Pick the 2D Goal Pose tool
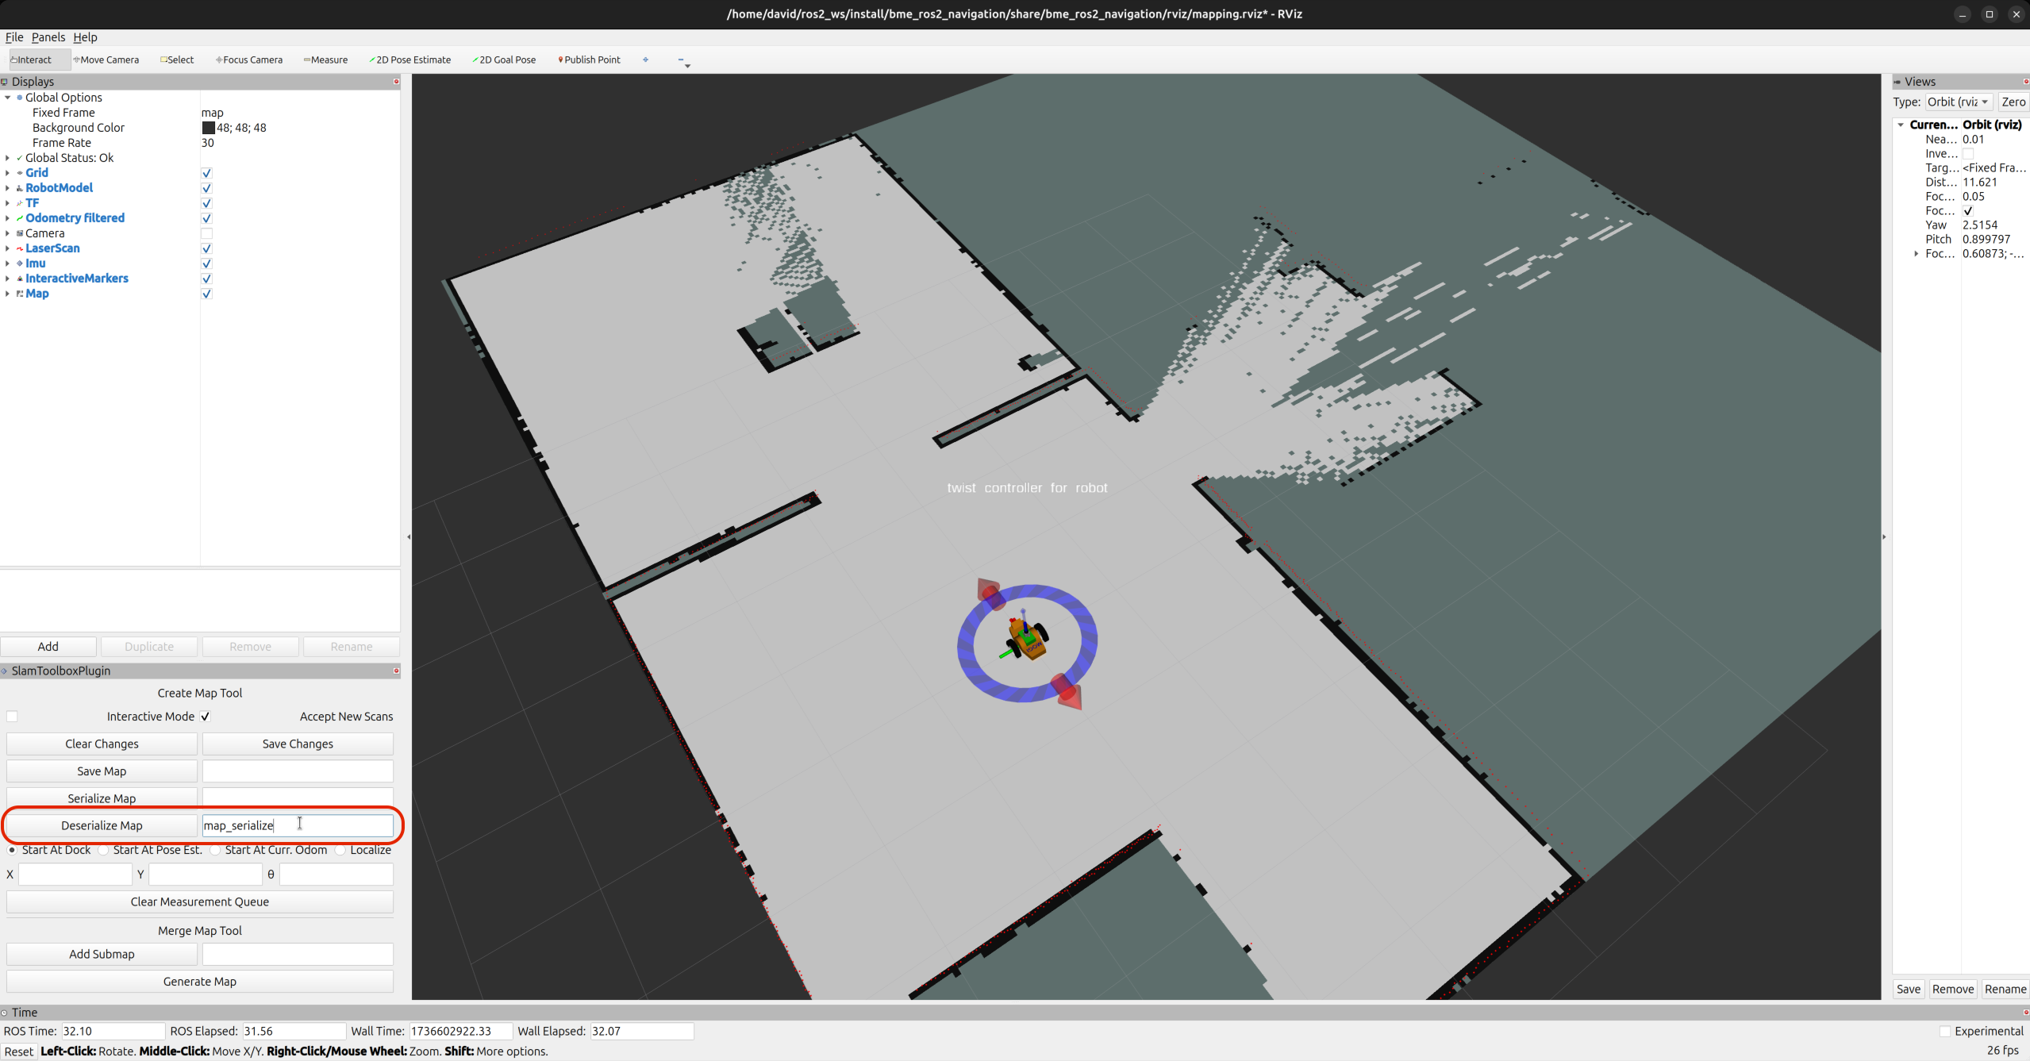 [x=505, y=60]
